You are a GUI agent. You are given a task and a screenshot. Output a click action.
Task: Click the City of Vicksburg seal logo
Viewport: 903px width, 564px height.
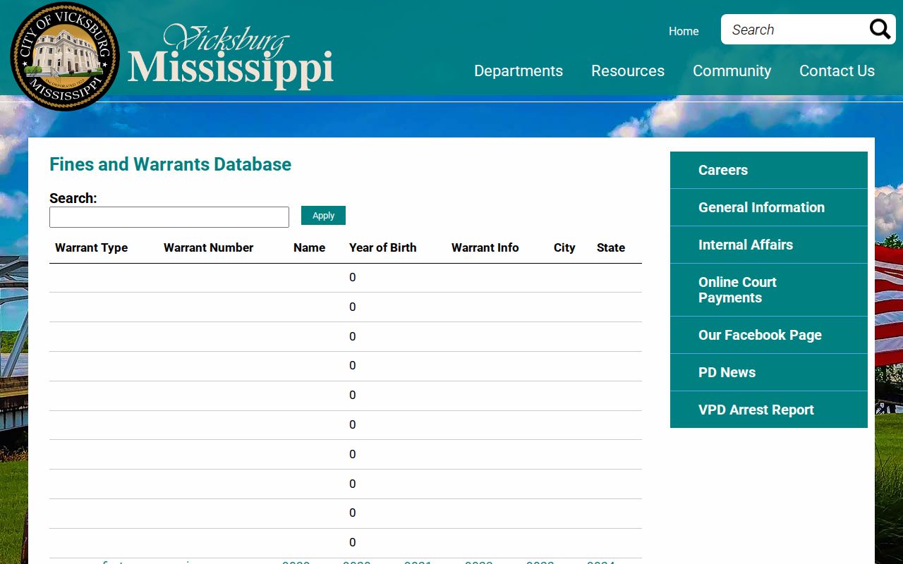click(x=65, y=56)
